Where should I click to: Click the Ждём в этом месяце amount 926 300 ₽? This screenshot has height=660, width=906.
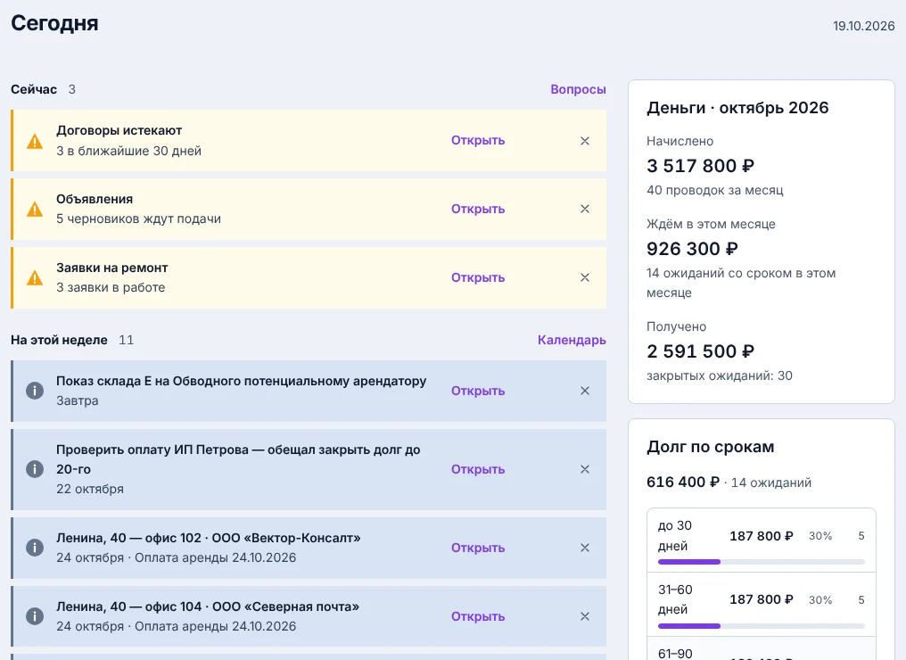coord(692,249)
